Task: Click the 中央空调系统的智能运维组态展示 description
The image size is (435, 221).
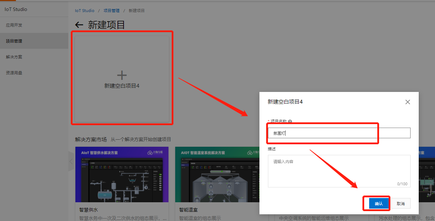Action: point(314,218)
